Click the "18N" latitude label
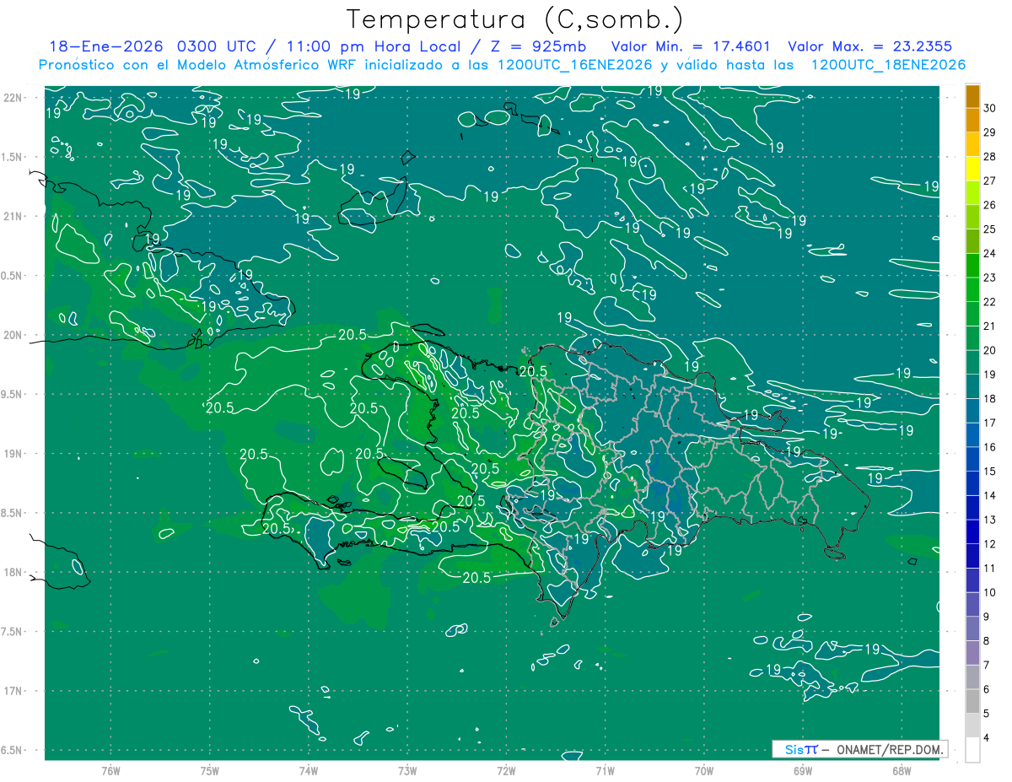 click(13, 572)
